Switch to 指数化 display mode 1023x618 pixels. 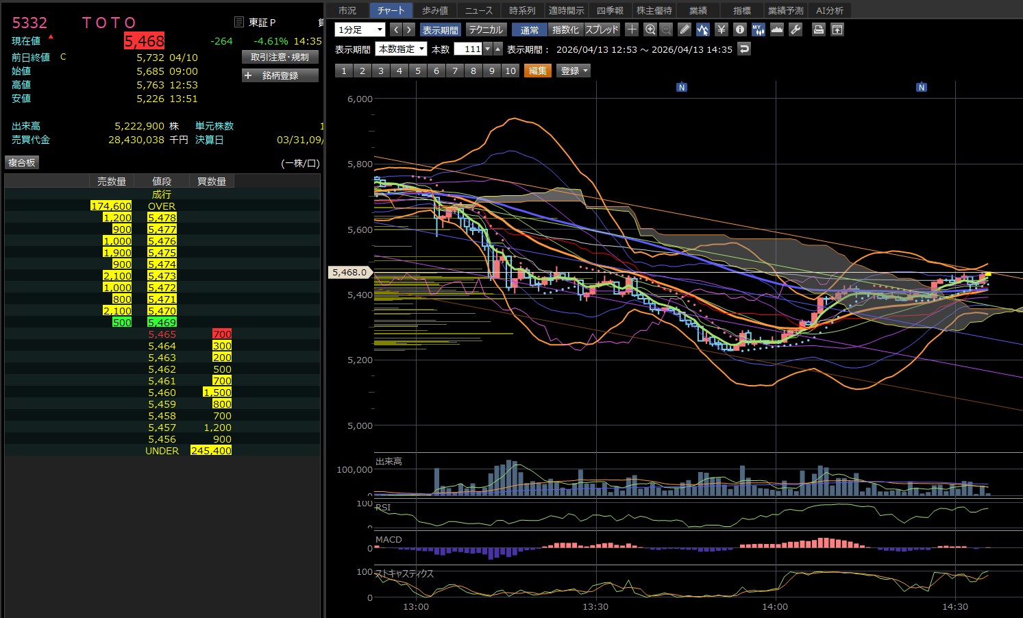[565, 29]
